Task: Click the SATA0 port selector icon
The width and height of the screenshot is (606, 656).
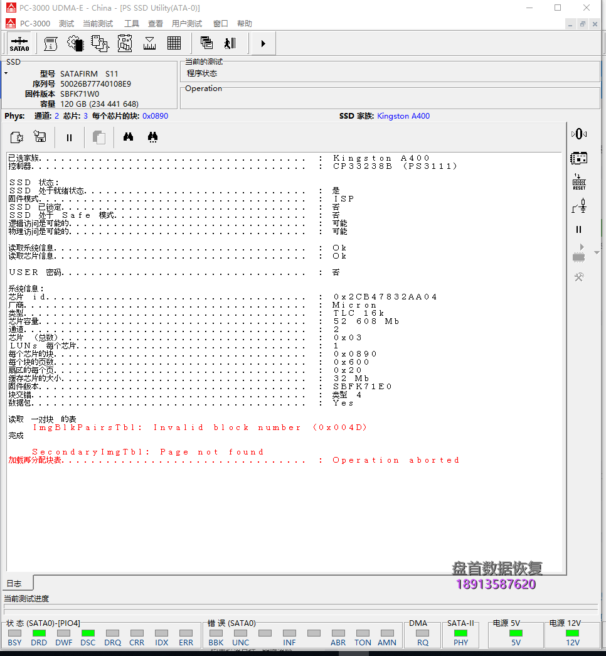Action: coord(19,43)
